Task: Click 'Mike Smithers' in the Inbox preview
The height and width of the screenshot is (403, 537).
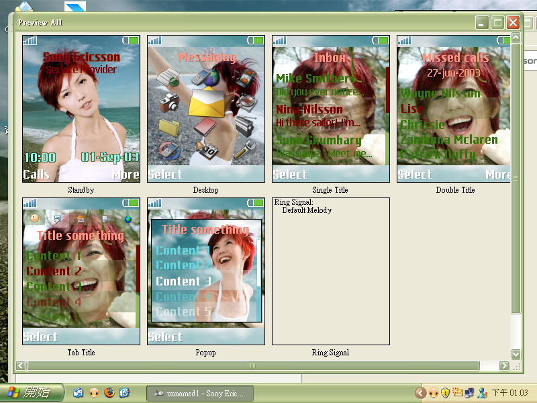Action: coord(315,79)
